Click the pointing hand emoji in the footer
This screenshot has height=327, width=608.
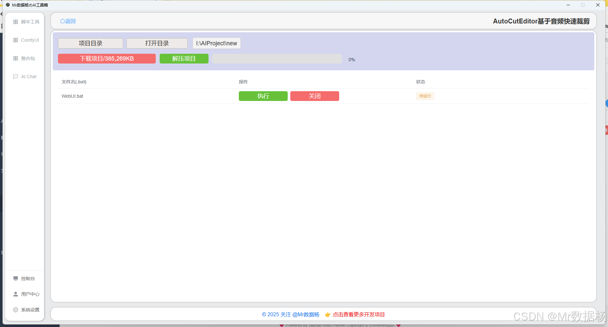tap(328, 315)
